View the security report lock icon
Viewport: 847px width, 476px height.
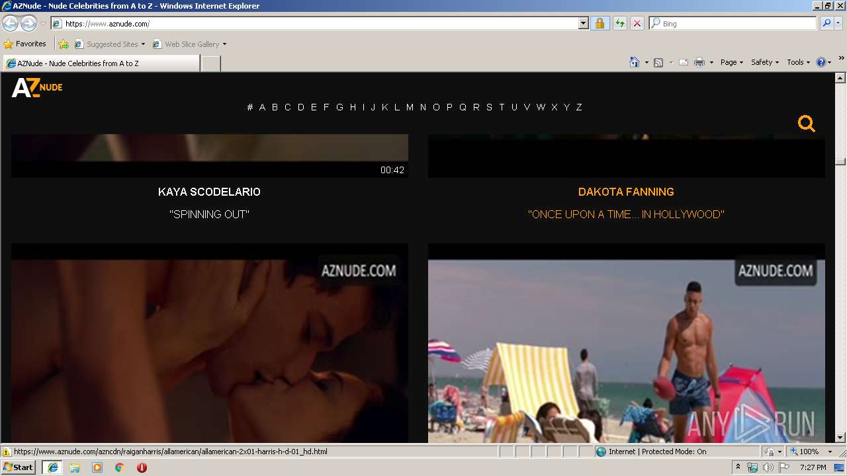[x=600, y=24]
